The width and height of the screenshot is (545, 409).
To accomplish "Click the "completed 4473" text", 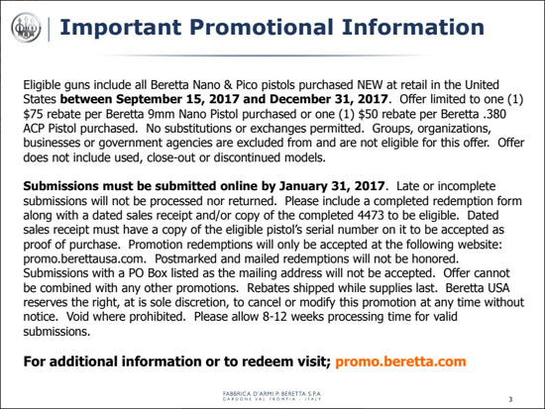I will coord(341,216).
